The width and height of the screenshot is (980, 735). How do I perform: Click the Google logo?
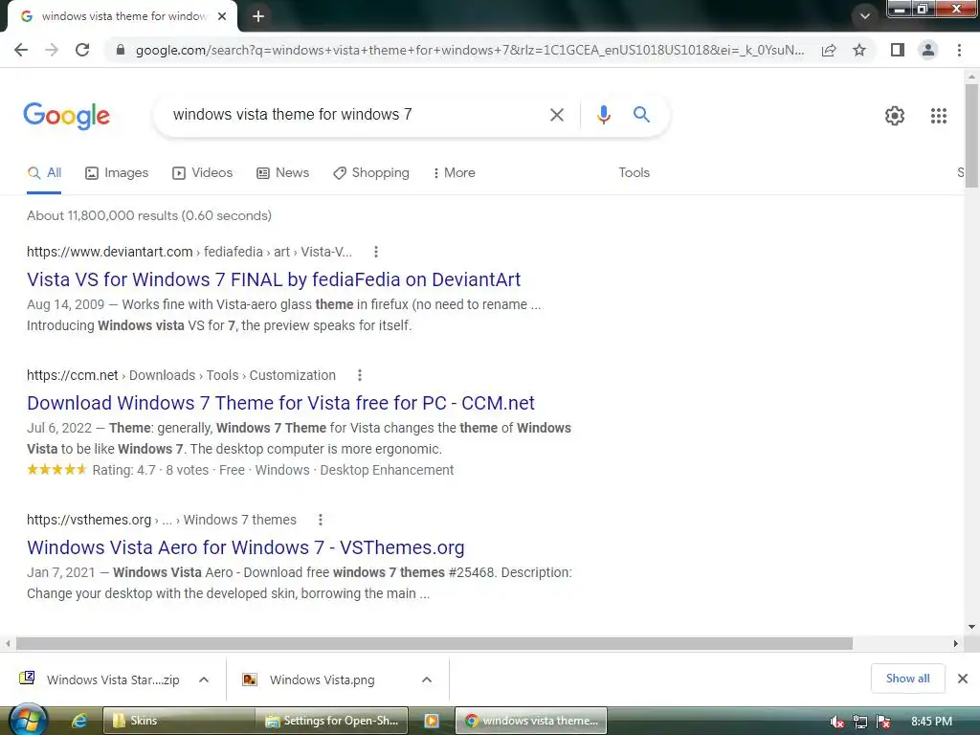click(67, 116)
